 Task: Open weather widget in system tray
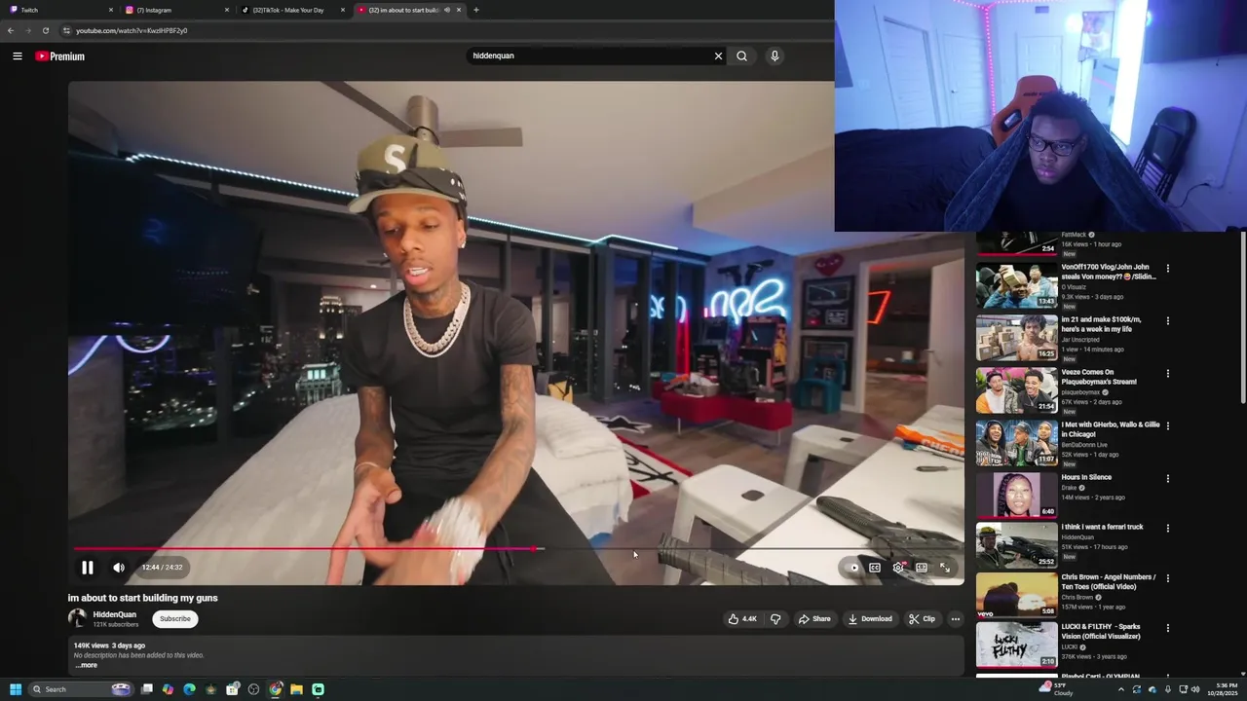point(1056,689)
